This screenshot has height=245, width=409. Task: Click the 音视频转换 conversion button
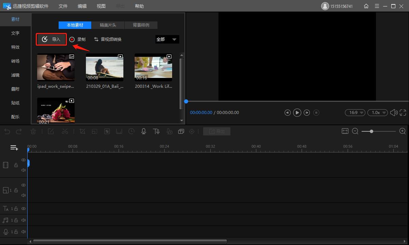pyautogui.click(x=108, y=39)
